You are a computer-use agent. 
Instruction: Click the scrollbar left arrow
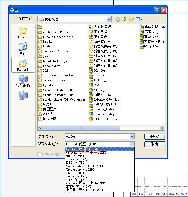[40, 128]
